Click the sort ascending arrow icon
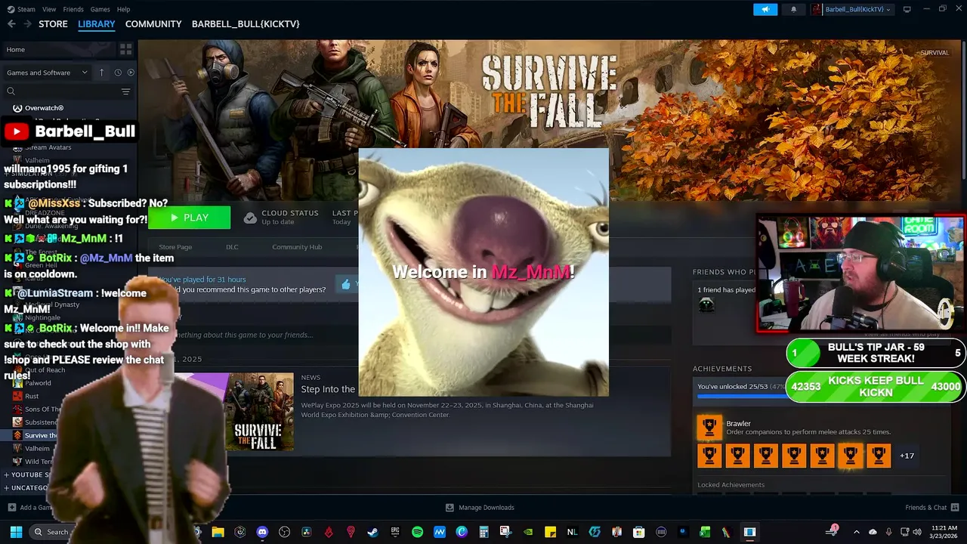The height and width of the screenshot is (544, 967). (103, 73)
